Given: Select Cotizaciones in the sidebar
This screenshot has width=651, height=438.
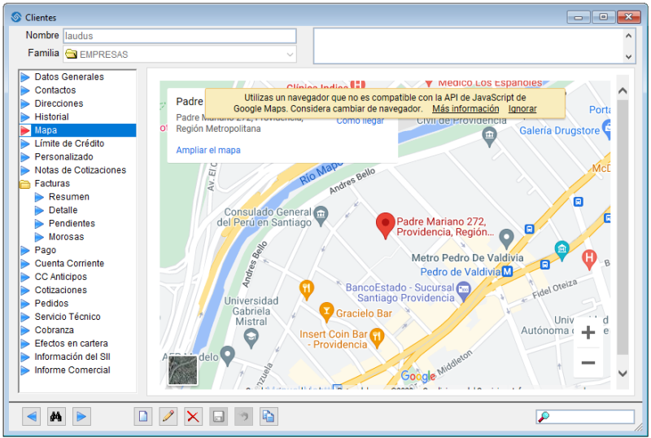Looking at the screenshot, I should (x=60, y=290).
